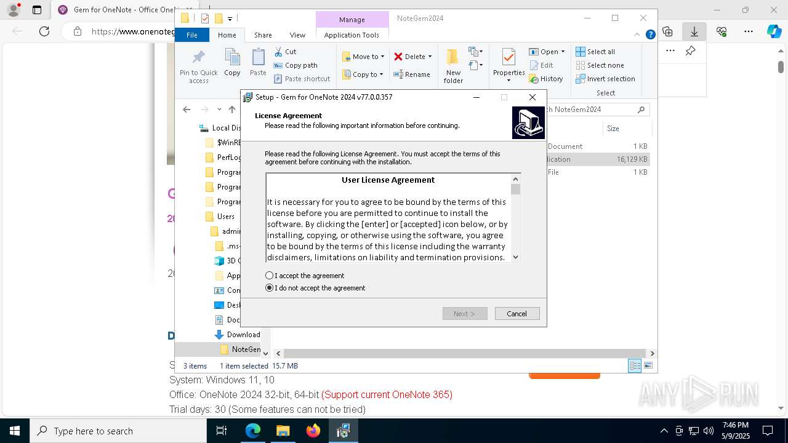Switch Explorer to large icons view
The width and height of the screenshot is (788, 443).
click(x=648, y=366)
